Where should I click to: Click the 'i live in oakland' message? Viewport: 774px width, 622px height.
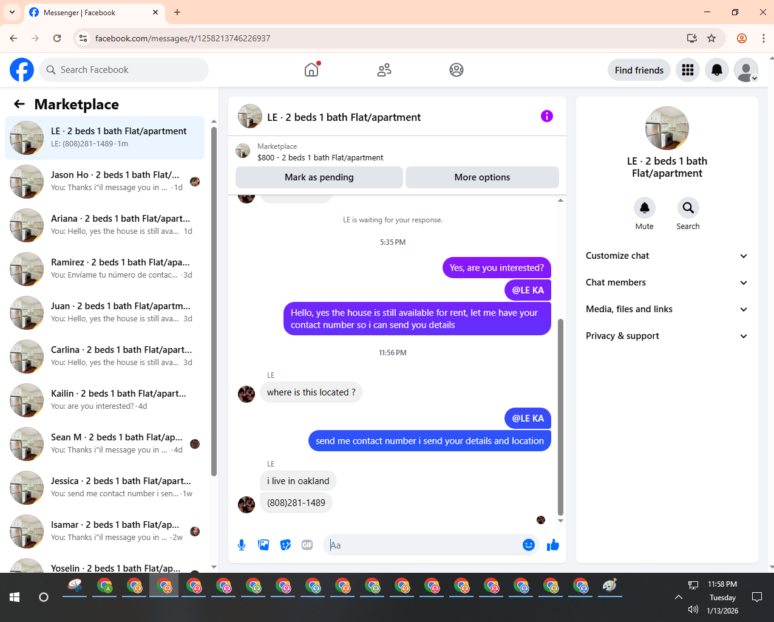298,481
